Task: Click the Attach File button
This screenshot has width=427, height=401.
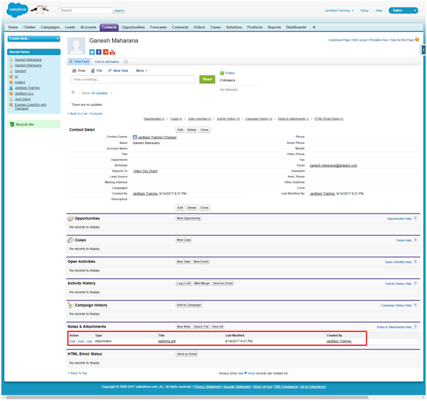Action: click(201, 327)
